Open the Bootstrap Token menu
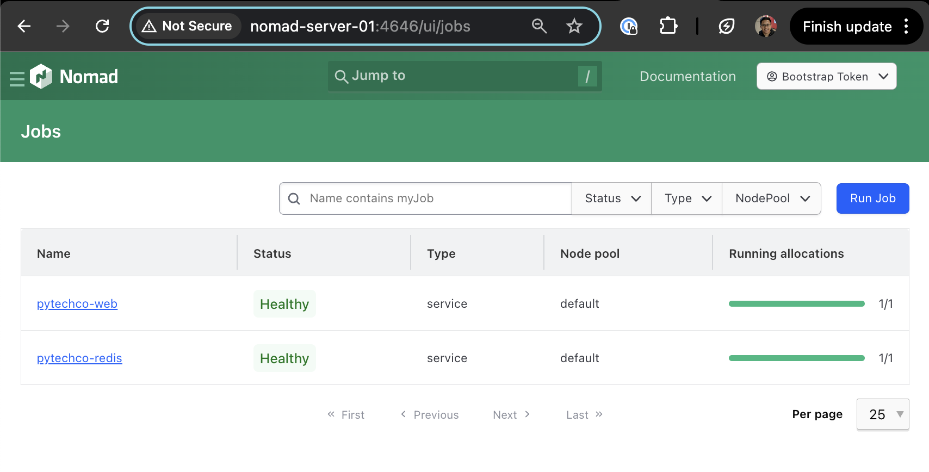The width and height of the screenshot is (929, 472). 826,77
